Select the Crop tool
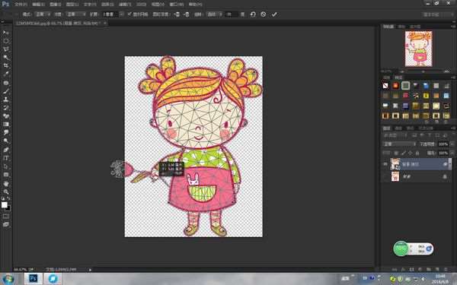457x285 pixels. pyautogui.click(x=6, y=65)
